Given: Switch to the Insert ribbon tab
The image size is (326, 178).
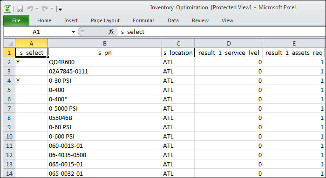Looking at the screenshot, I should click(71, 20).
